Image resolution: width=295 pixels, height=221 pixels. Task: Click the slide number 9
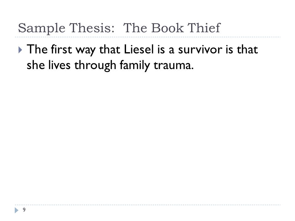24,210
